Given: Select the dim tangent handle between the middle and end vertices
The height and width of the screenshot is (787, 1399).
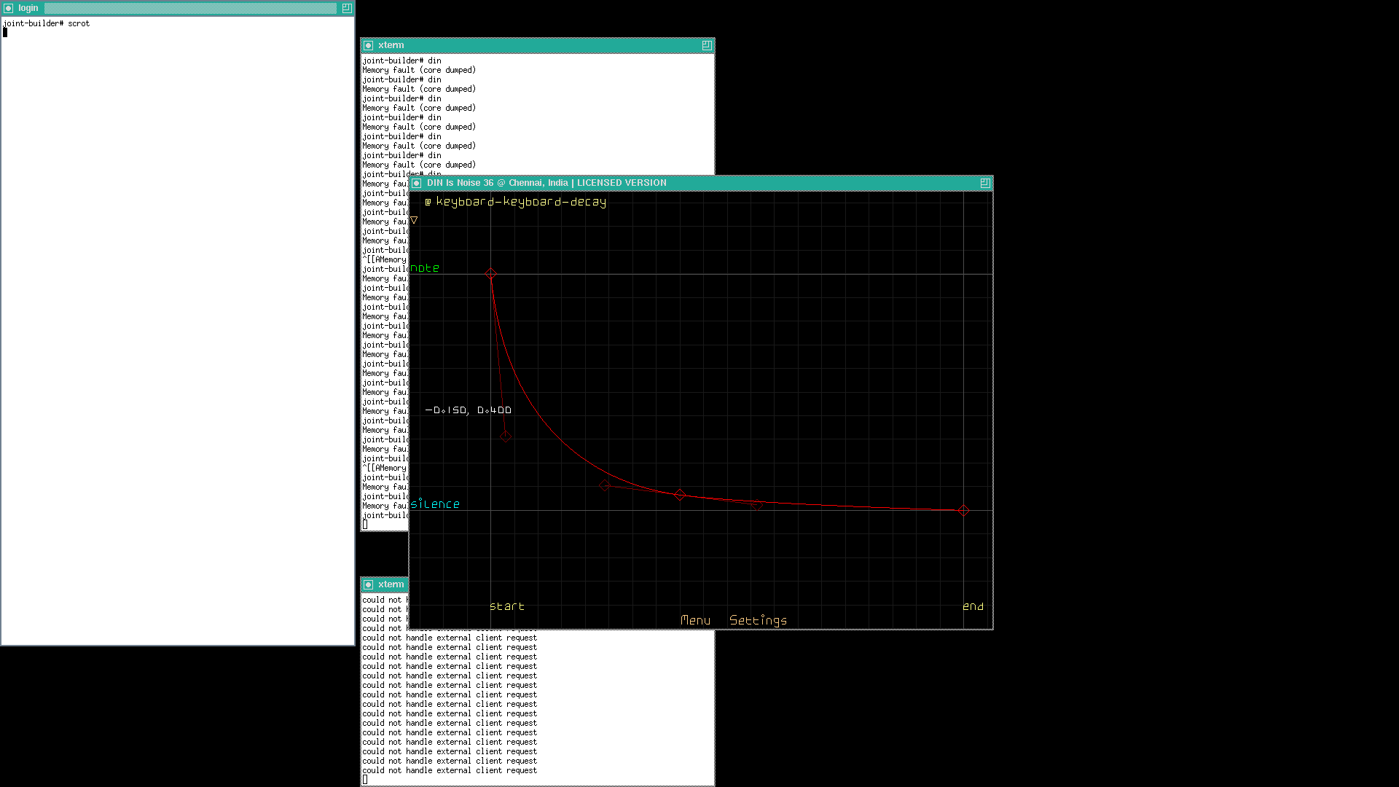Looking at the screenshot, I should (757, 504).
